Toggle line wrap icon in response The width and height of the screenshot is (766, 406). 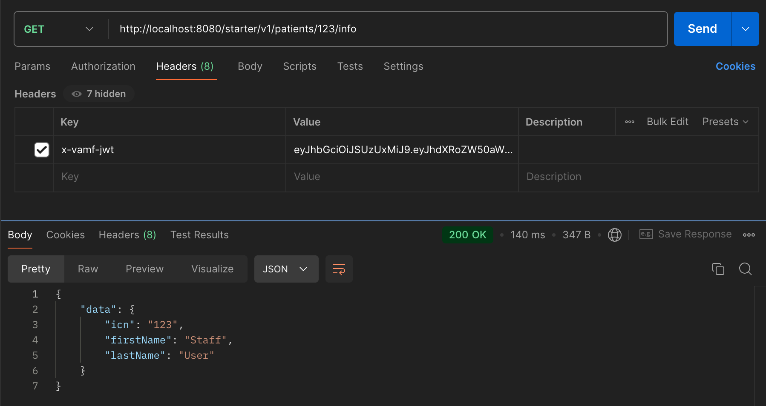(339, 269)
